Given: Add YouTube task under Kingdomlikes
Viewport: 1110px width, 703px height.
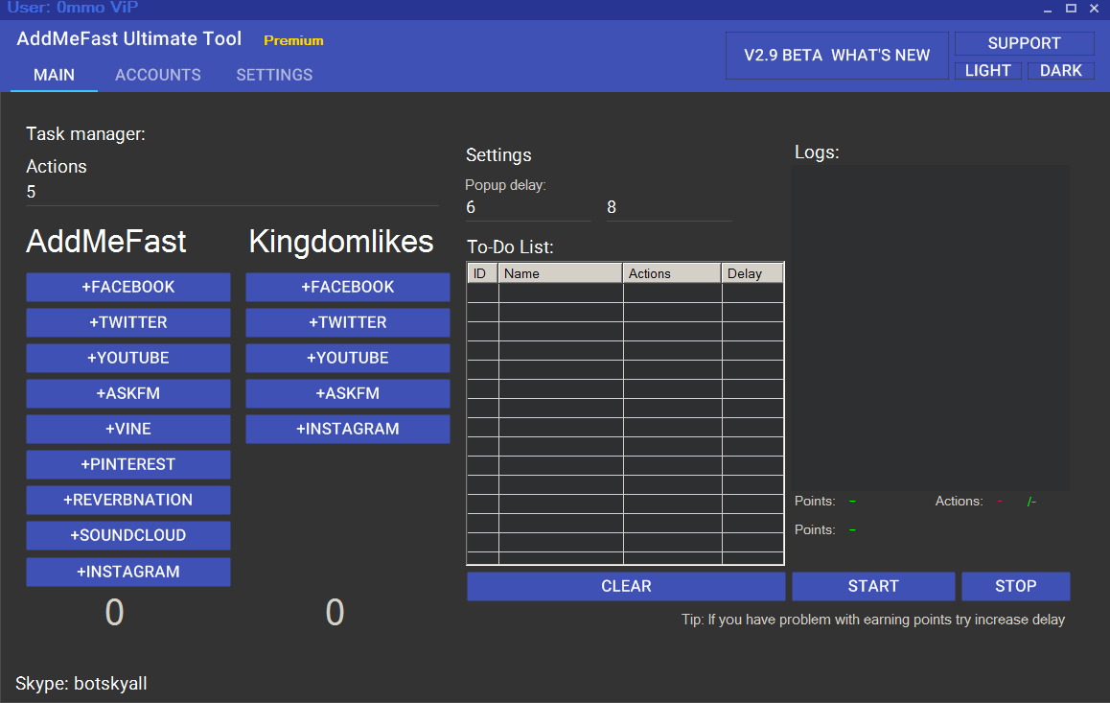Looking at the screenshot, I should click(x=348, y=359).
